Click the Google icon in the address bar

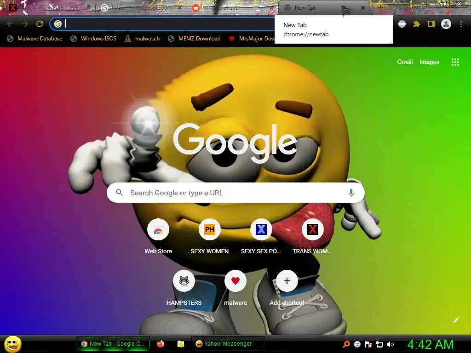pyautogui.click(x=58, y=24)
